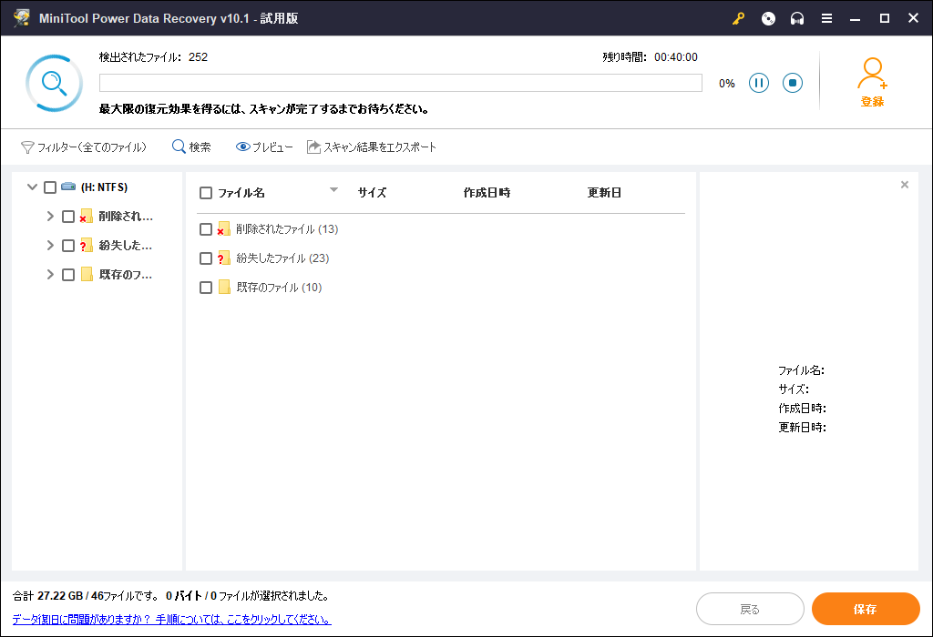Screen dimensions: 933x637
Task: Open the 検索 search tool
Action: coord(190,147)
